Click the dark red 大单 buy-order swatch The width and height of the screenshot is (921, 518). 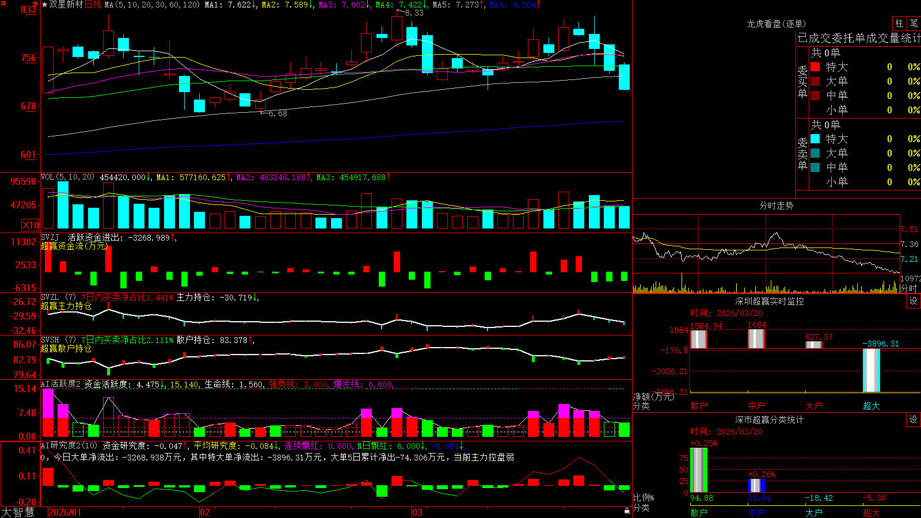click(815, 81)
